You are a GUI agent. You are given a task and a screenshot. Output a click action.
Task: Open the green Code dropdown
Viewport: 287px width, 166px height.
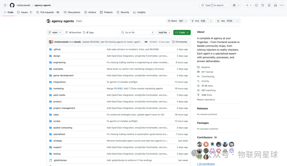point(182,33)
